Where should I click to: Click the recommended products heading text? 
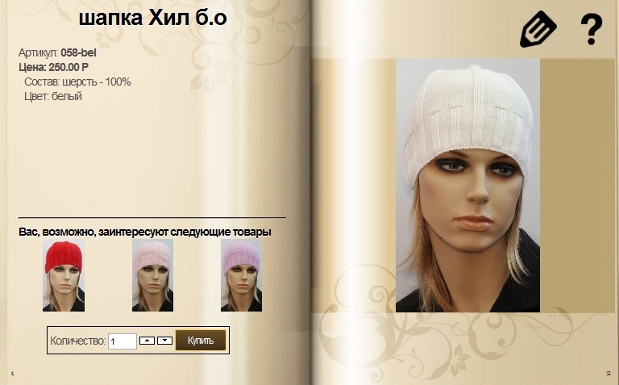tap(145, 232)
